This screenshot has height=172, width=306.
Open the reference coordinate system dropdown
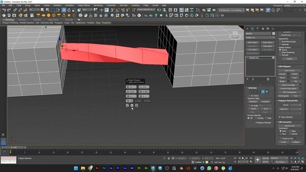tap(87, 10)
